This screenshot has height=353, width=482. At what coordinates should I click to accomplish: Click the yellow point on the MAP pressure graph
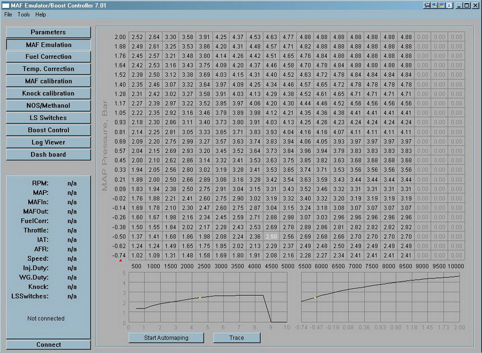pyautogui.click(x=315, y=297)
